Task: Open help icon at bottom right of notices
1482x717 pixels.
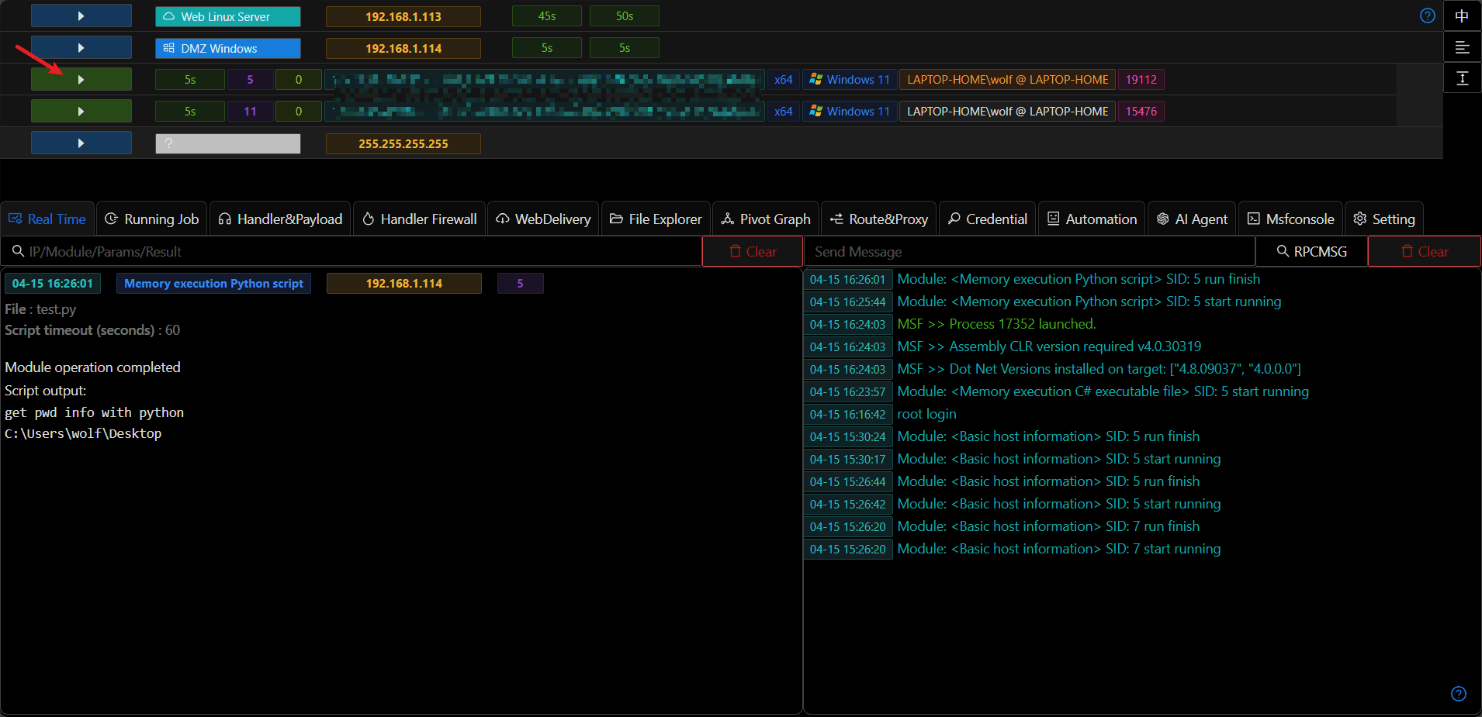Action: pyautogui.click(x=1459, y=694)
